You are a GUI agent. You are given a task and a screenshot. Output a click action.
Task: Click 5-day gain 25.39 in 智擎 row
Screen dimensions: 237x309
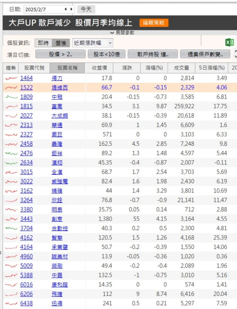tap(220, 238)
